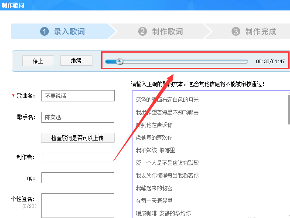Open the 制作完成 step tab
Screen dimensions: 290x218
click(248, 31)
